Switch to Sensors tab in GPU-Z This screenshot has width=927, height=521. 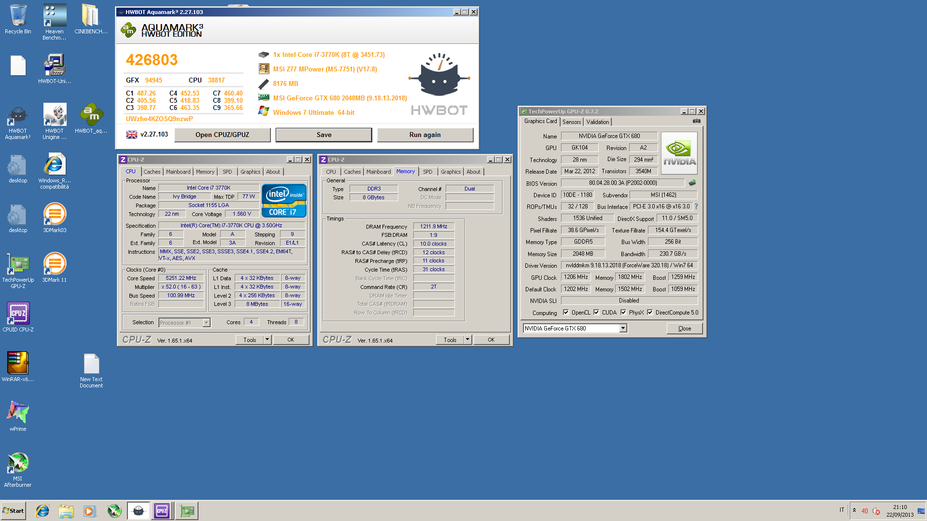[572, 122]
